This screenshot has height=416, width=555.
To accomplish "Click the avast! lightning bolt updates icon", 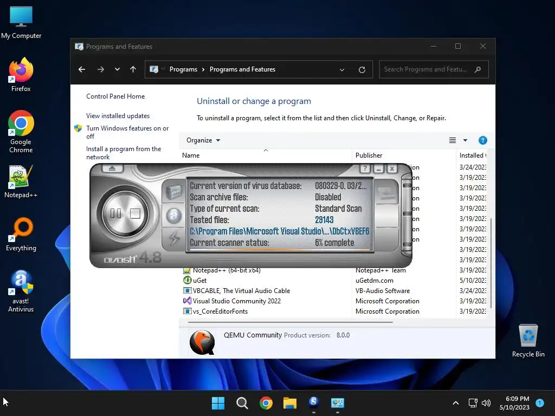I will point(174,238).
